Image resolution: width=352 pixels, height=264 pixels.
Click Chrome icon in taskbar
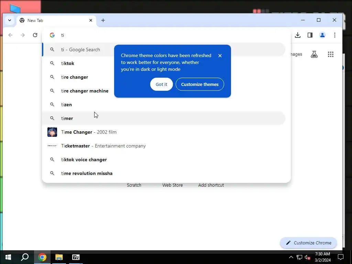[42, 257]
